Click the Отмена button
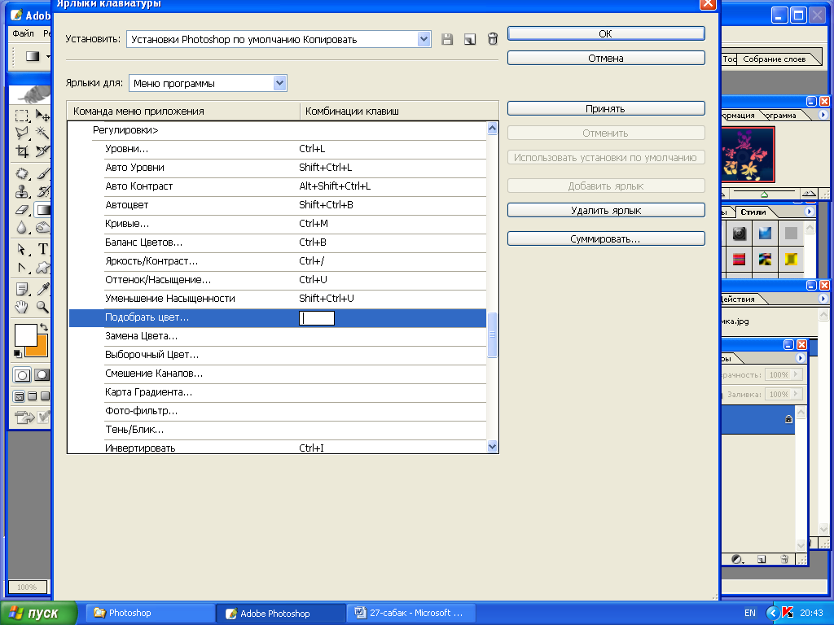Image resolution: width=834 pixels, height=625 pixels. coord(606,58)
